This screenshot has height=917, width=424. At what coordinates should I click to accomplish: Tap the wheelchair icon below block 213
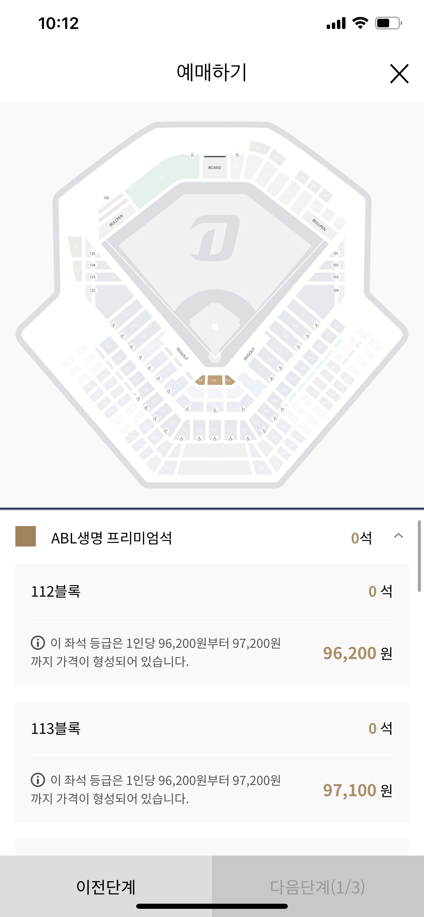click(x=215, y=439)
